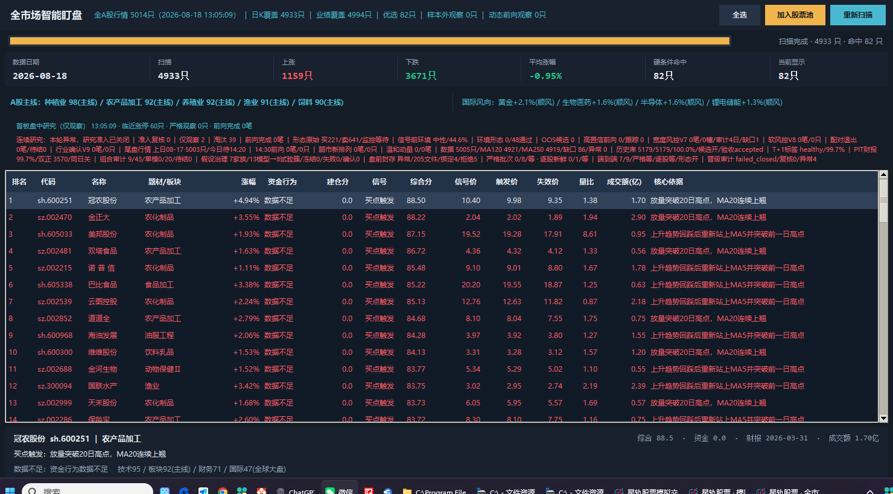The image size is (893, 494).
Task: Open Google Chrome from the taskbar
Action: pos(223,491)
